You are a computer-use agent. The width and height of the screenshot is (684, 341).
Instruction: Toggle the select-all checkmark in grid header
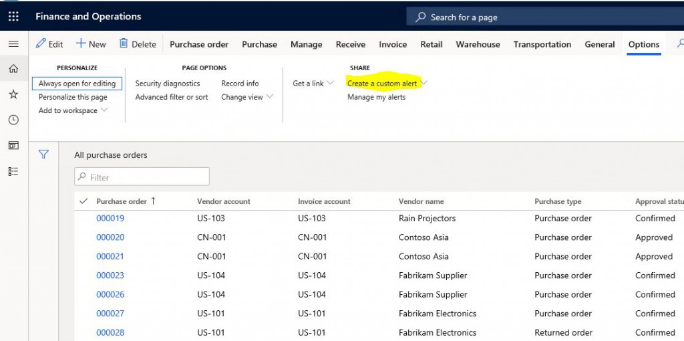[83, 201]
